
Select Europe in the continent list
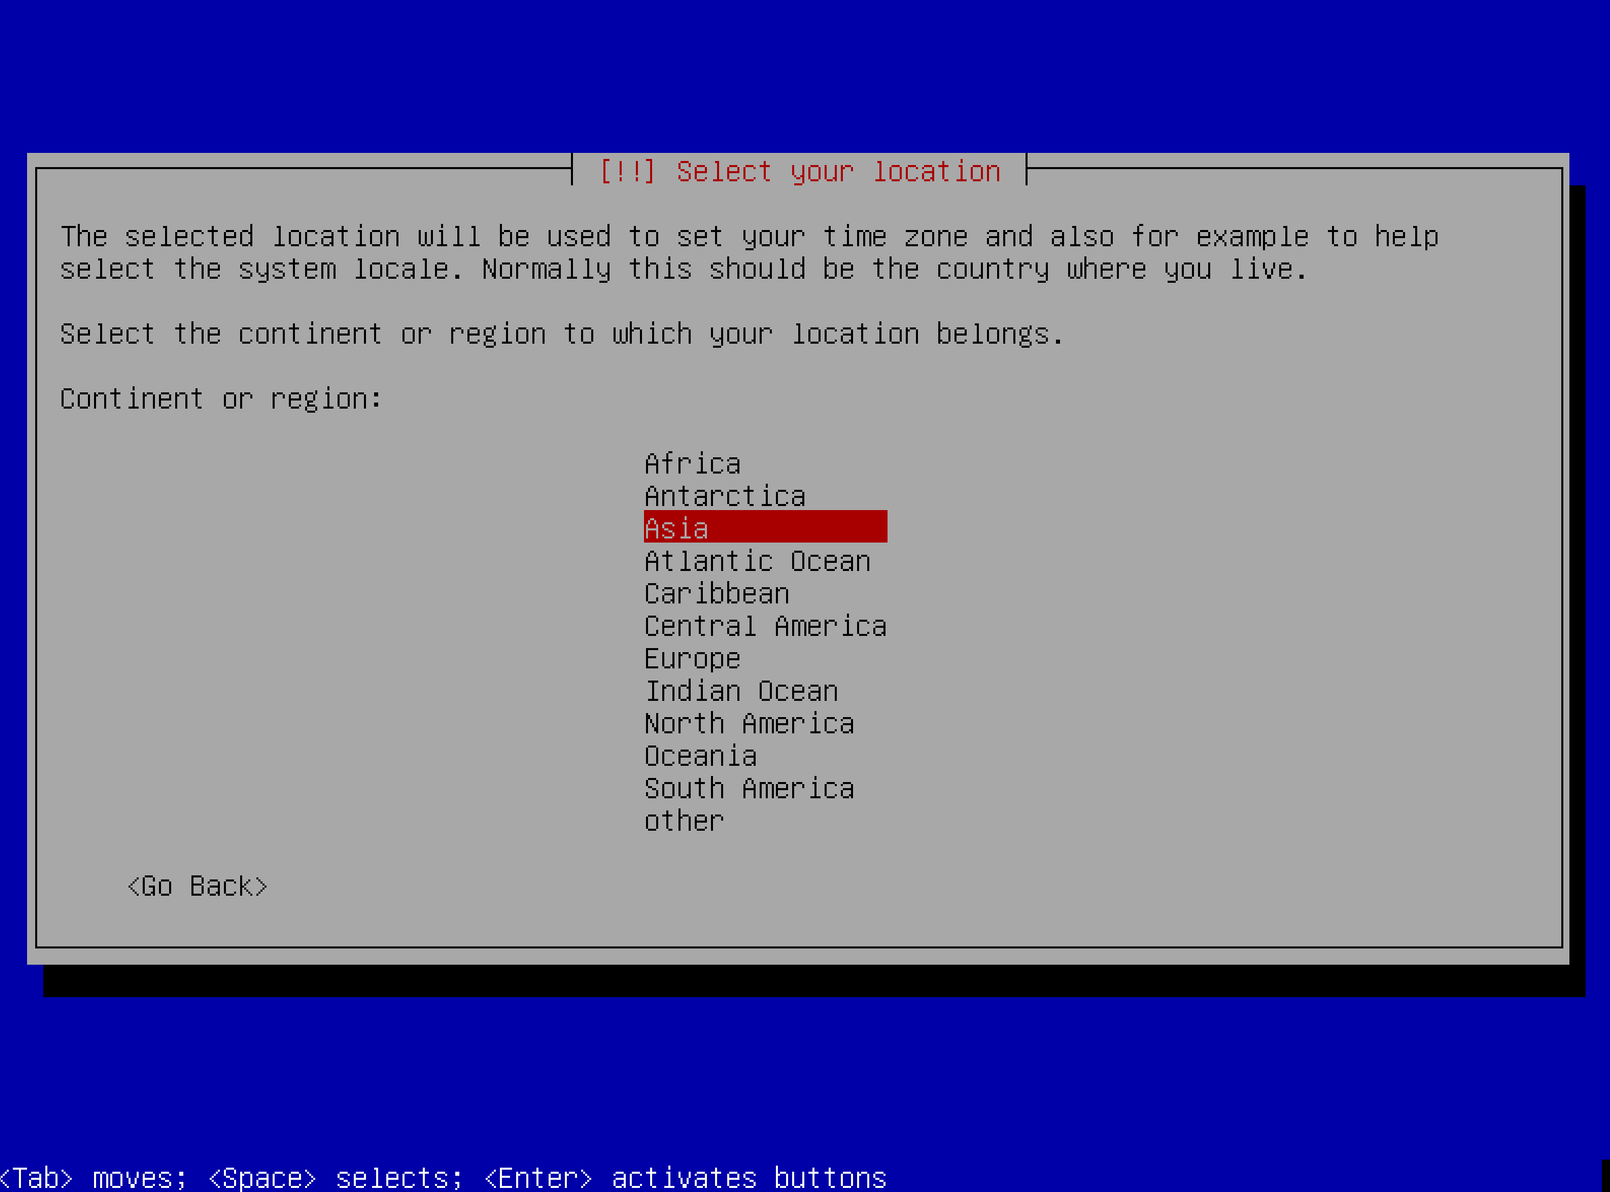point(692,658)
